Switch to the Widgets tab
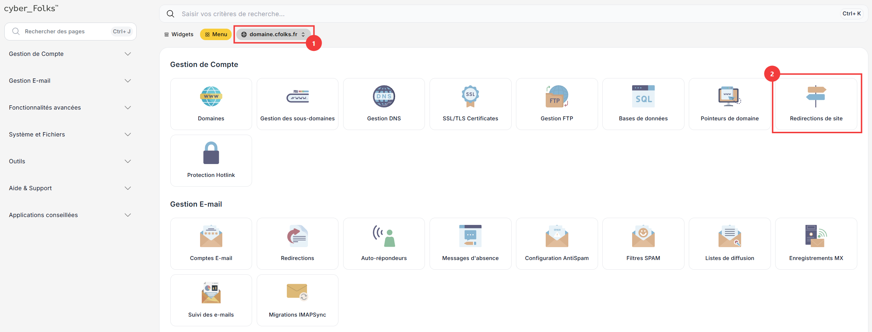 pyautogui.click(x=179, y=34)
